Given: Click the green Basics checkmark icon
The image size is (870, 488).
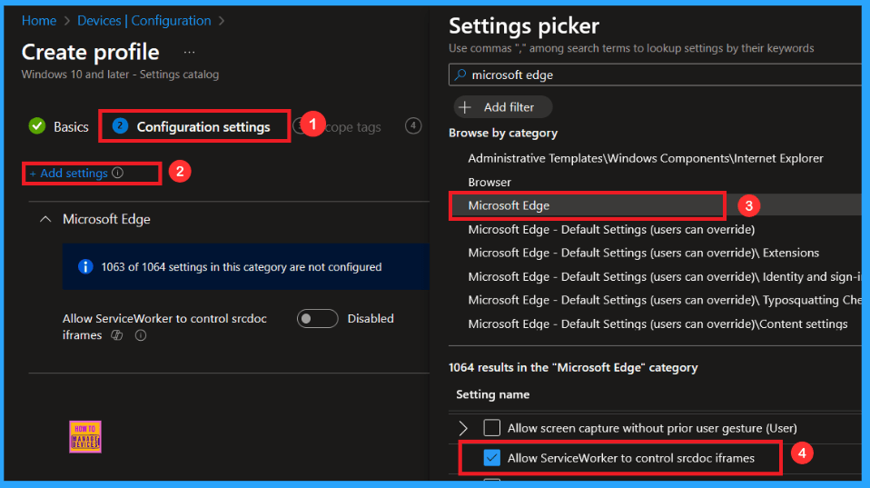Looking at the screenshot, I should pyautogui.click(x=37, y=126).
